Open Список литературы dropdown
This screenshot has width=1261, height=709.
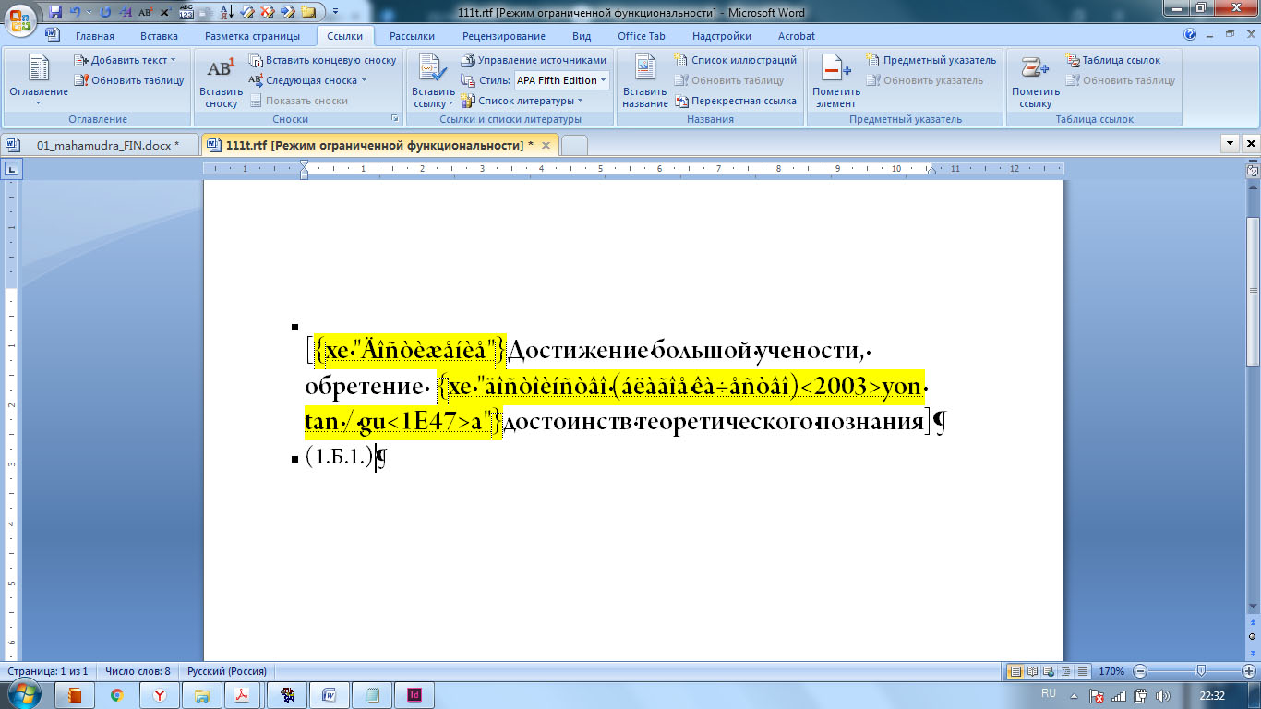click(x=522, y=101)
